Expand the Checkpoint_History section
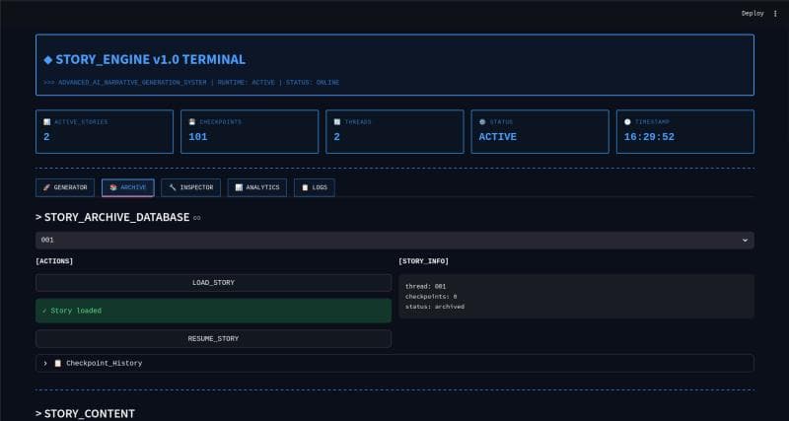The height and width of the screenshot is (421, 789). 394,363
